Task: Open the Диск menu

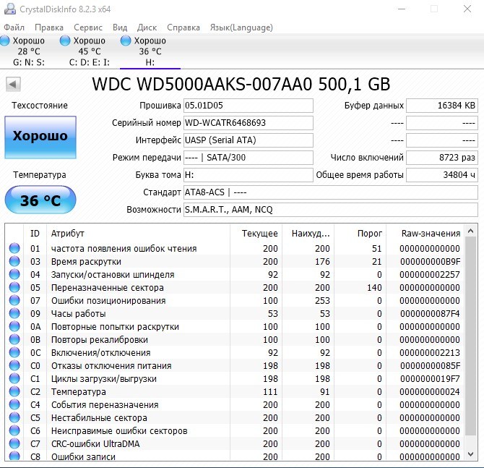Action: [146, 27]
